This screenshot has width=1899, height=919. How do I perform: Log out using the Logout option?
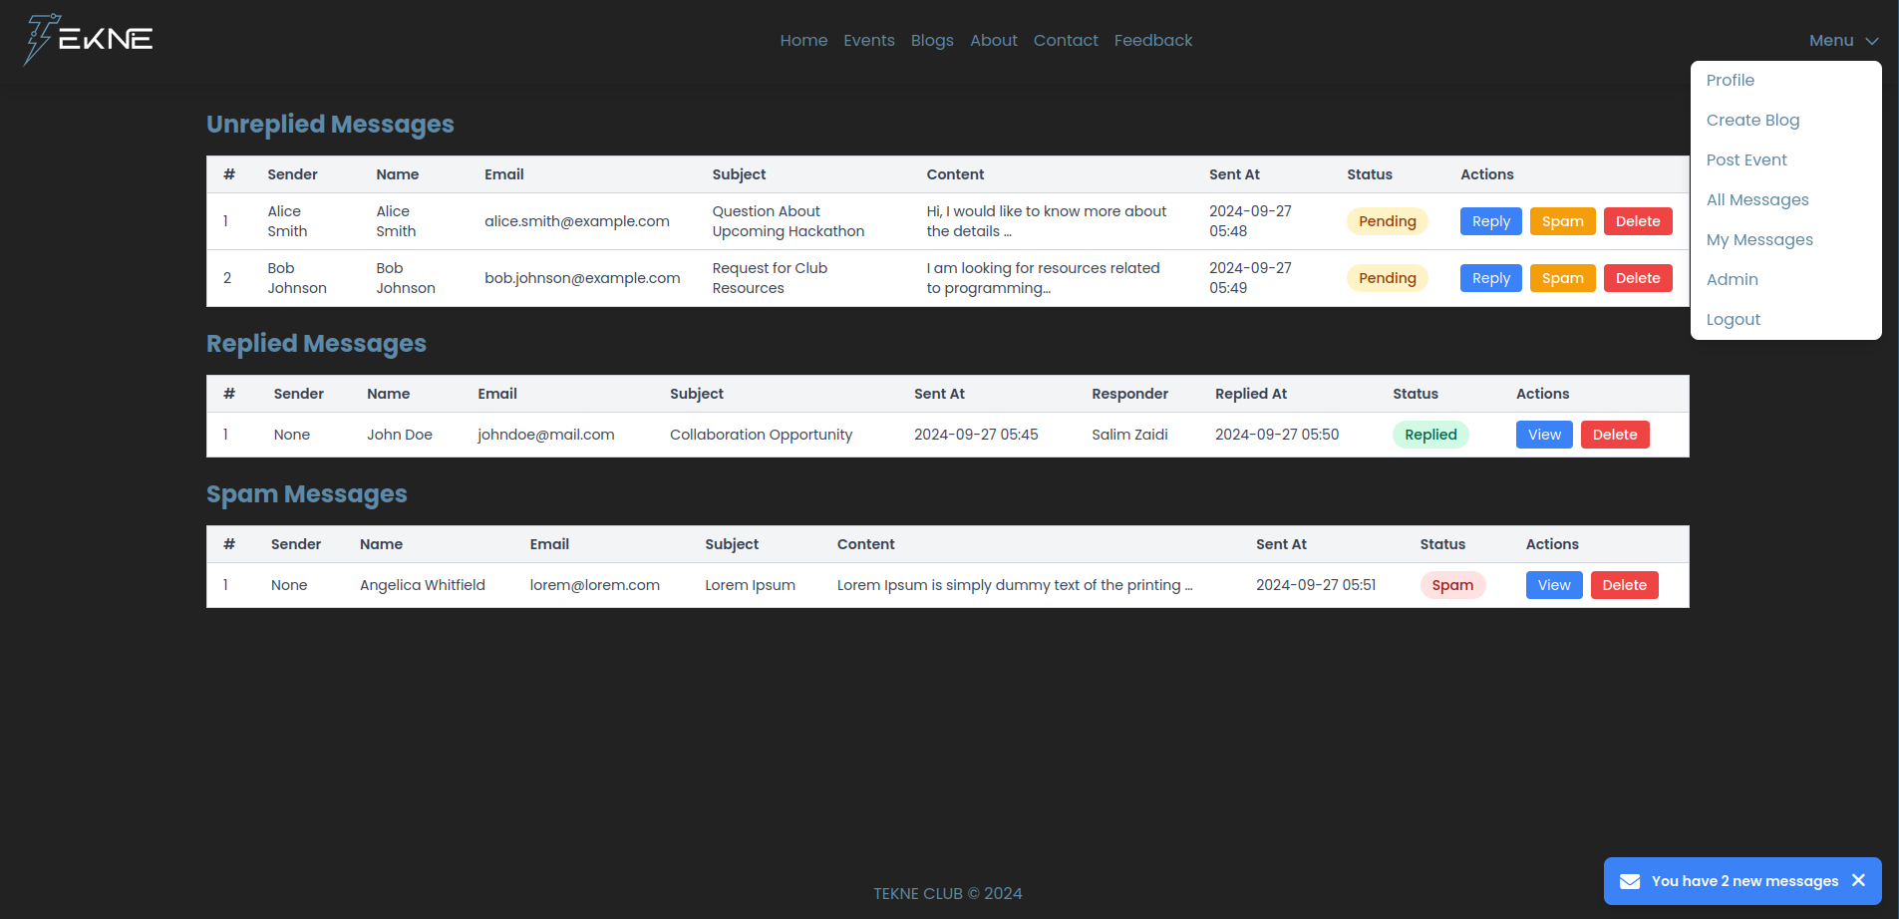click(1733, 320)
